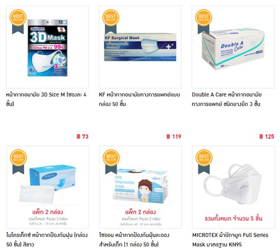
Task: Open Kids Disposable Mask box image
Action: 141,186
